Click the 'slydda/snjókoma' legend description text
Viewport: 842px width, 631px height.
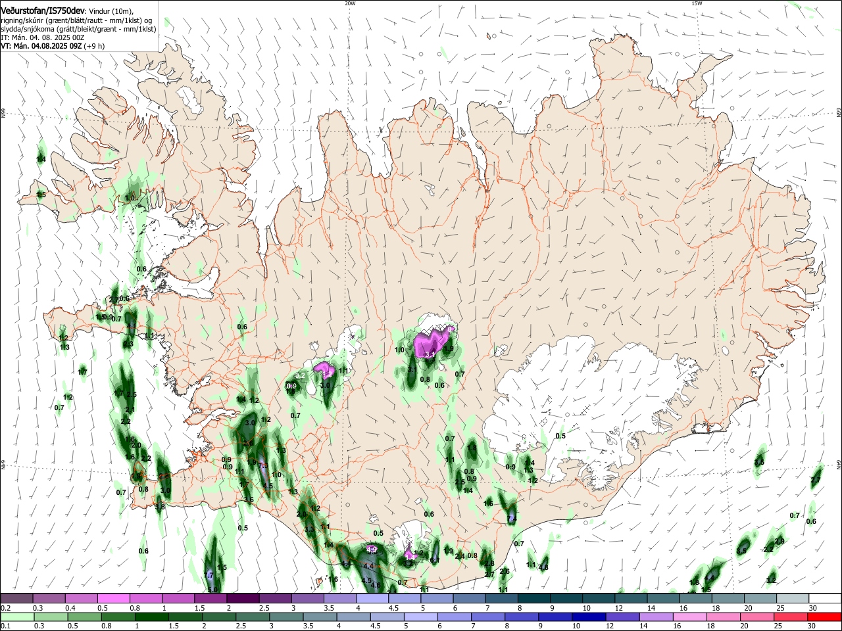tap(27, 30)
